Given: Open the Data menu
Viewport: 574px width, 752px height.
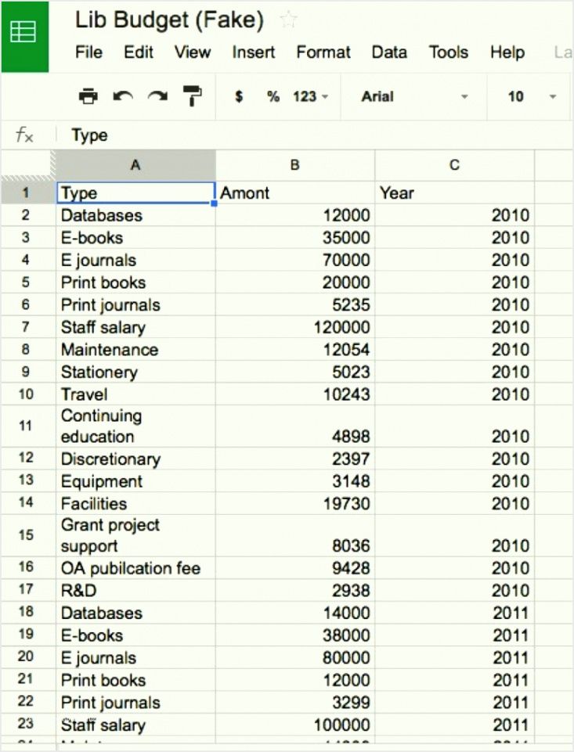Looking at the screenshot, I should pyautogui.click(x=389, y=52).
